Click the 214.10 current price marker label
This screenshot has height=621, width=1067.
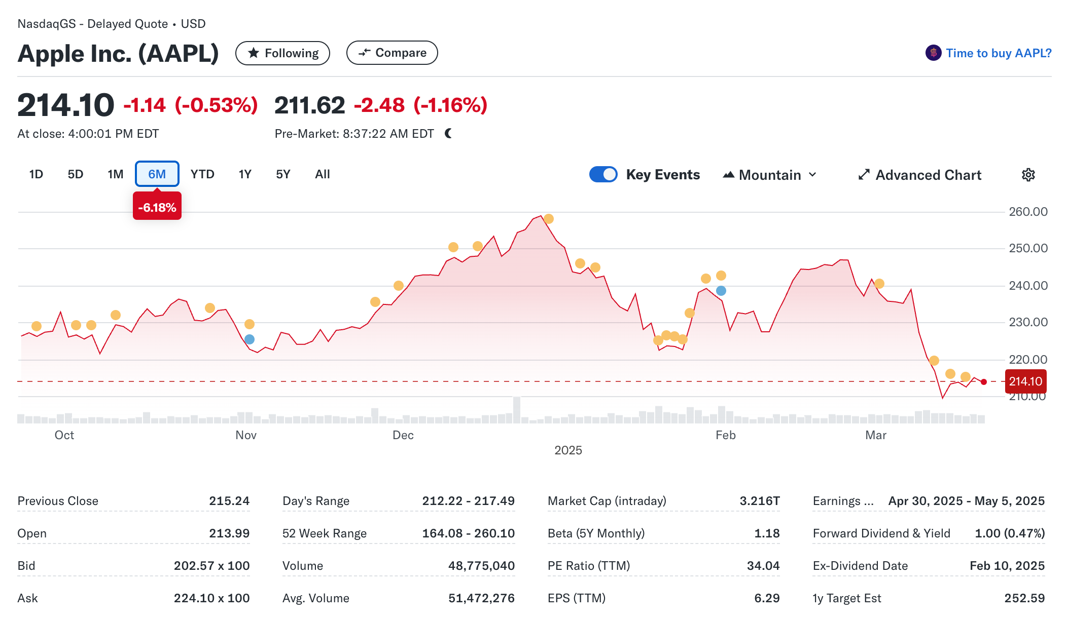tap(1025, 381)
